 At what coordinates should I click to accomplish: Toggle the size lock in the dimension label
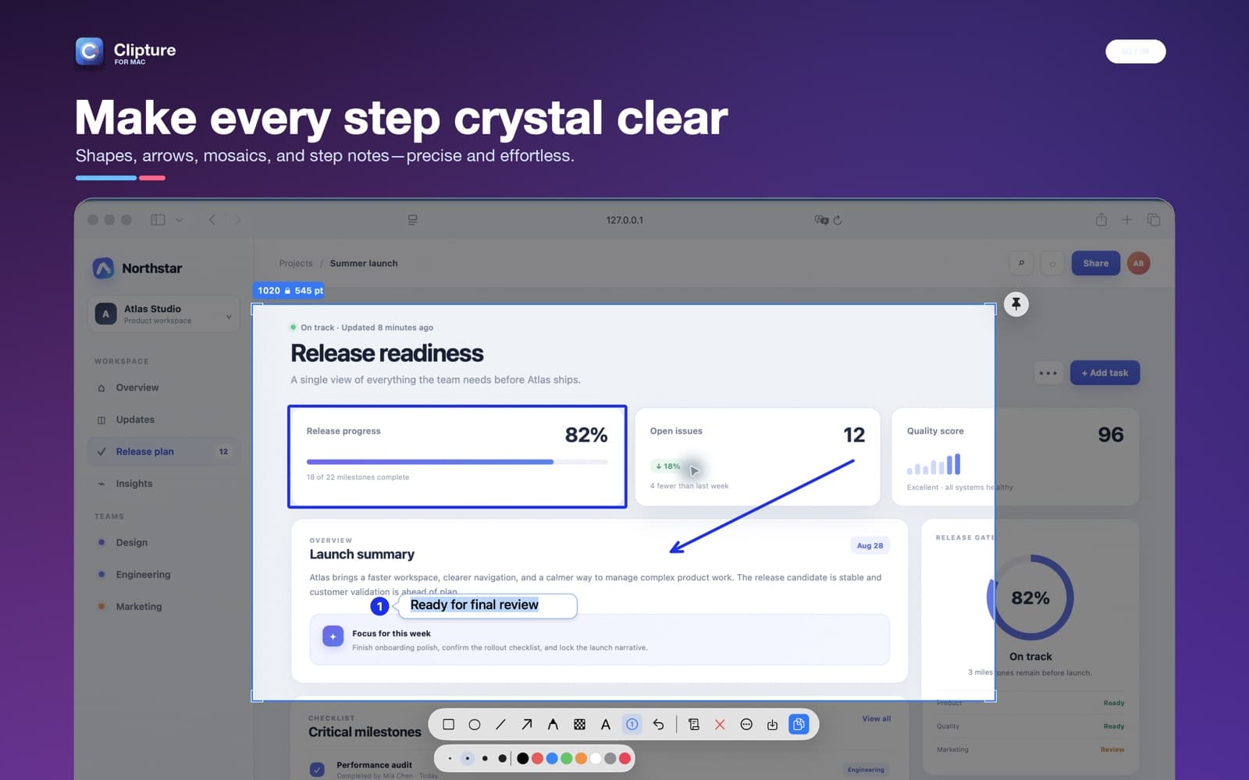point(287,291)
